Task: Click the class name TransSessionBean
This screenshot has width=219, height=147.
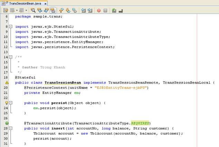Action: (x=63, y=83)
